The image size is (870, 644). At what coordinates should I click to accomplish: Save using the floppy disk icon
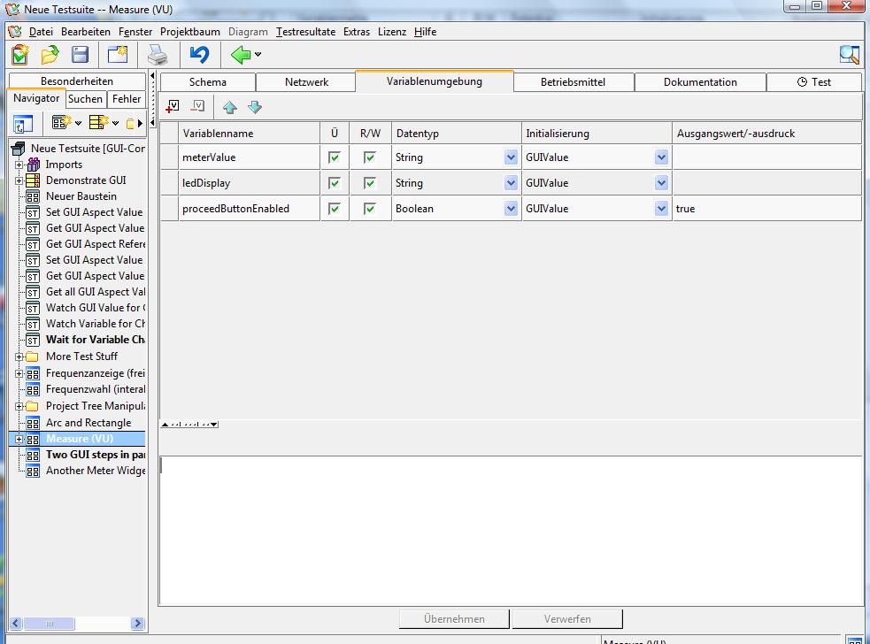click(x=80, y=55)
